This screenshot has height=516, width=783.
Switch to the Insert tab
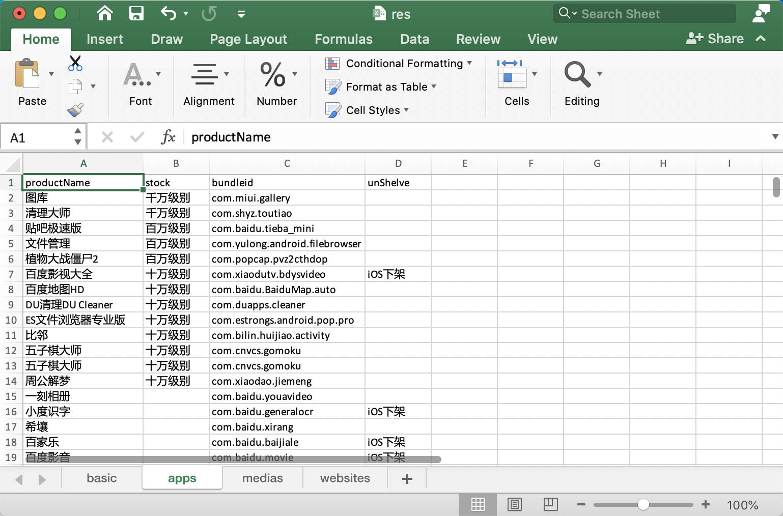point(105,39)
